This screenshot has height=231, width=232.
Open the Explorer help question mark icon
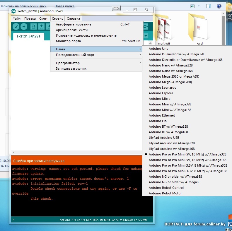coord(219,6)
